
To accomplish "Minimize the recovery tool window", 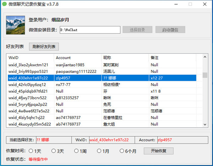I will tap(176, 4).
